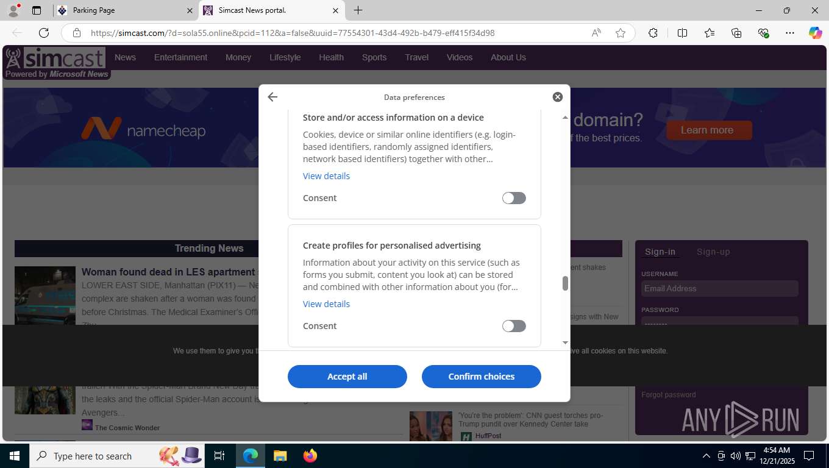Open the Travel menu item
This screenshot has width=829, height=468.
tap(416, 57)
